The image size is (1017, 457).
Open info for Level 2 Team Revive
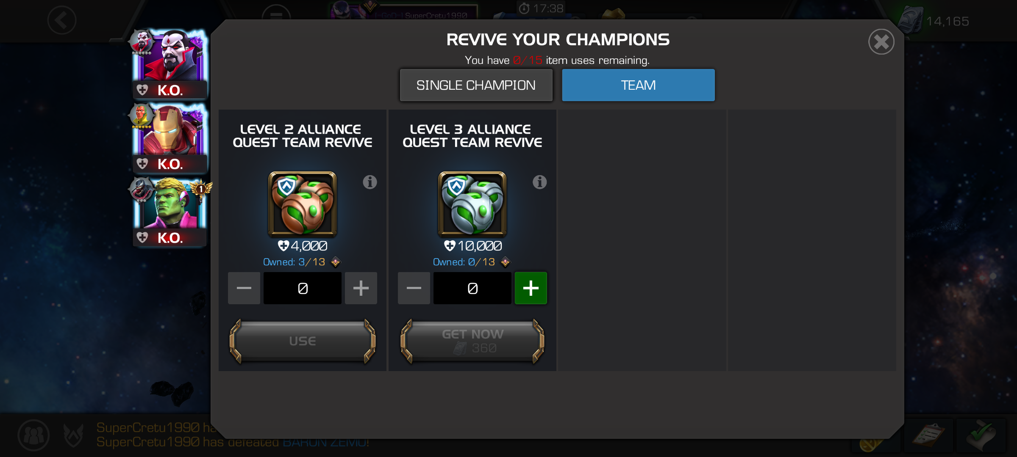(x=370, y=182)
